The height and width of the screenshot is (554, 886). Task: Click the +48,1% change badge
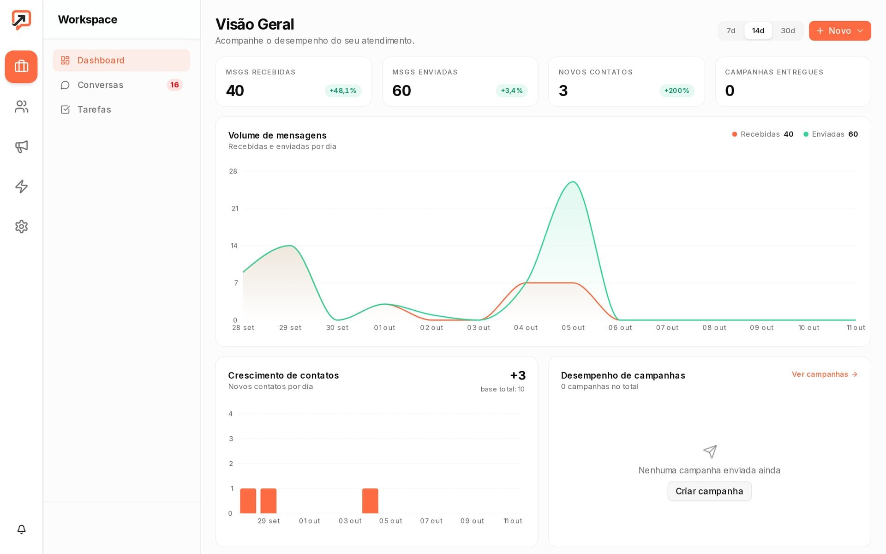click(343, 90)
